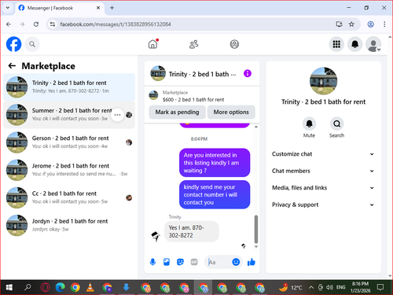Image resolution: width=393 pixels, height=295 pixels.
Task: Open Windows taskbar search
Action: tap(28, 287)
